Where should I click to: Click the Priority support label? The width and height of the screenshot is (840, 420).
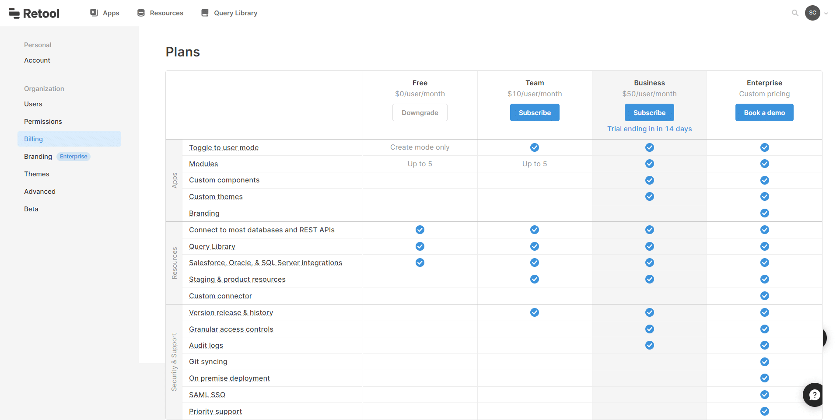tap(215, 412)
